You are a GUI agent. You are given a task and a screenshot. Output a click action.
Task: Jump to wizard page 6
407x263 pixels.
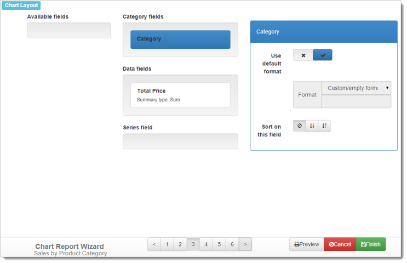click(232, 244)
